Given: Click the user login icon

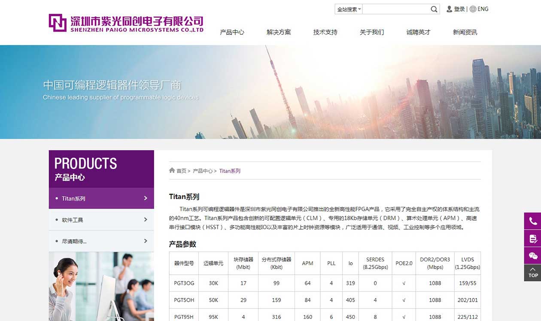Looking at the screenshot, I should [450, 9].
